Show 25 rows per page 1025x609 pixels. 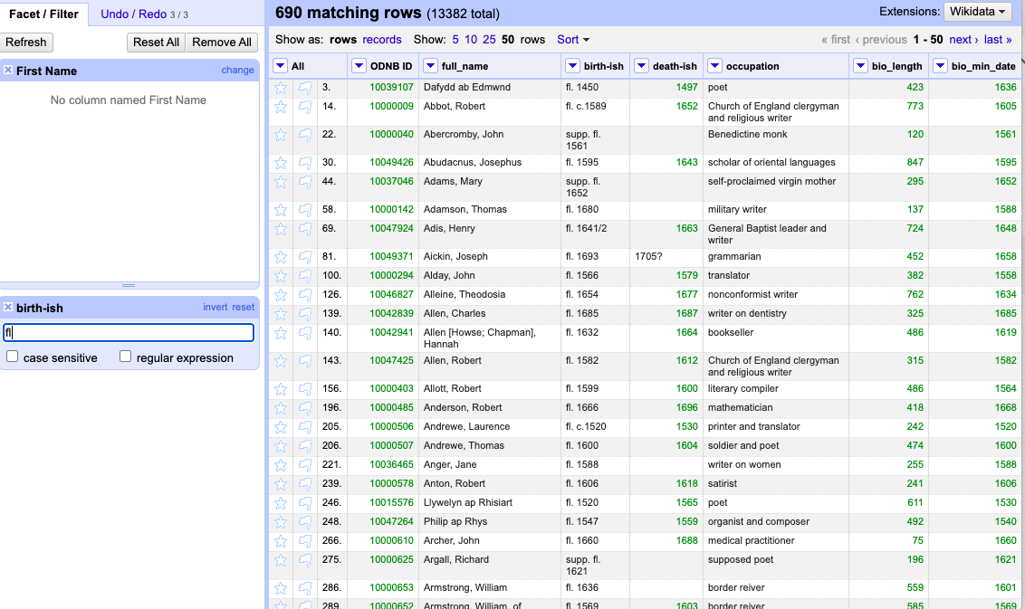[x=489, y=40]
